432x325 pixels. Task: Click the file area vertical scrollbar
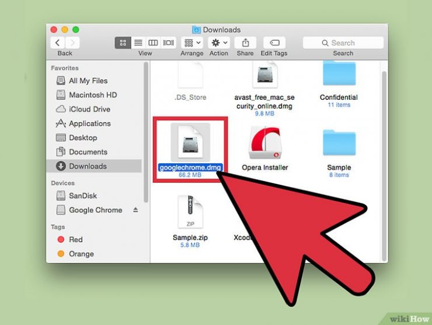[x=384, y=165]
